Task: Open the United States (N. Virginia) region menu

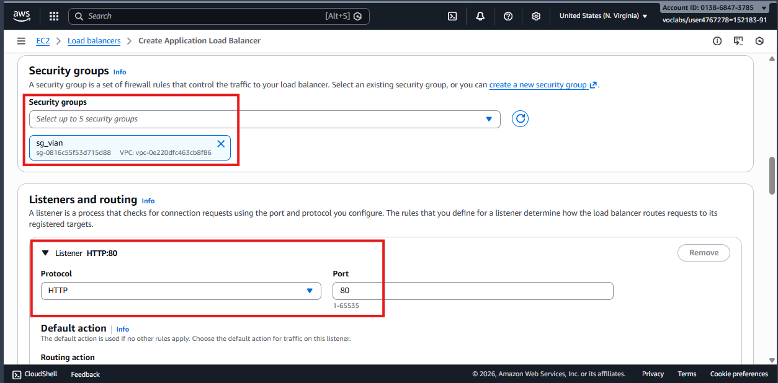Action: 603,16
